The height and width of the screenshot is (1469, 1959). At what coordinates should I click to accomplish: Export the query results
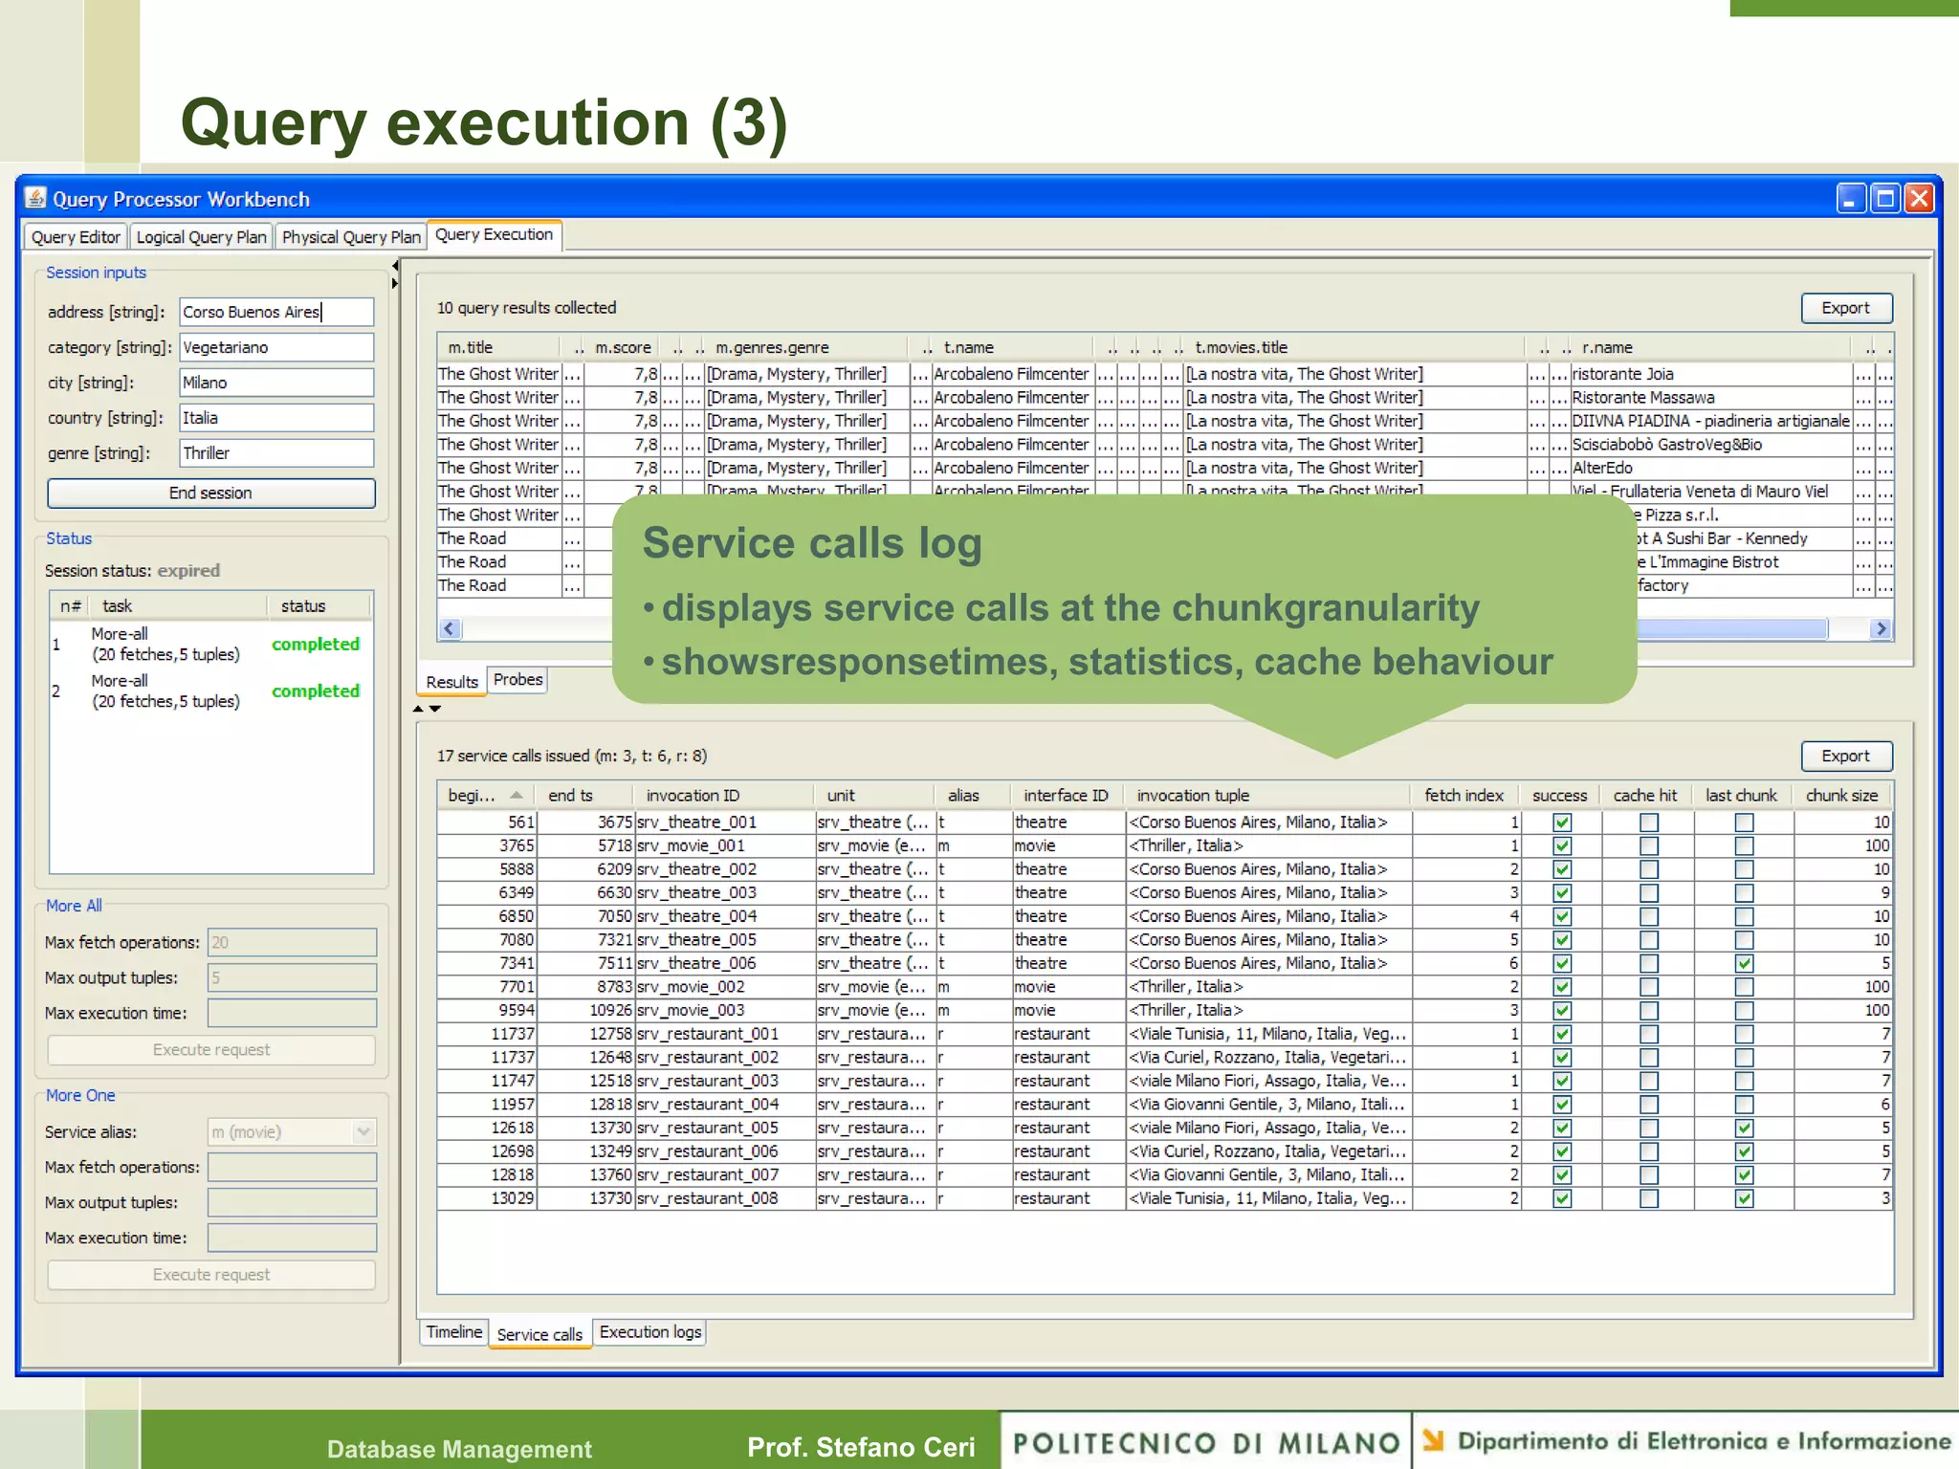click(x=1845, y=308)
